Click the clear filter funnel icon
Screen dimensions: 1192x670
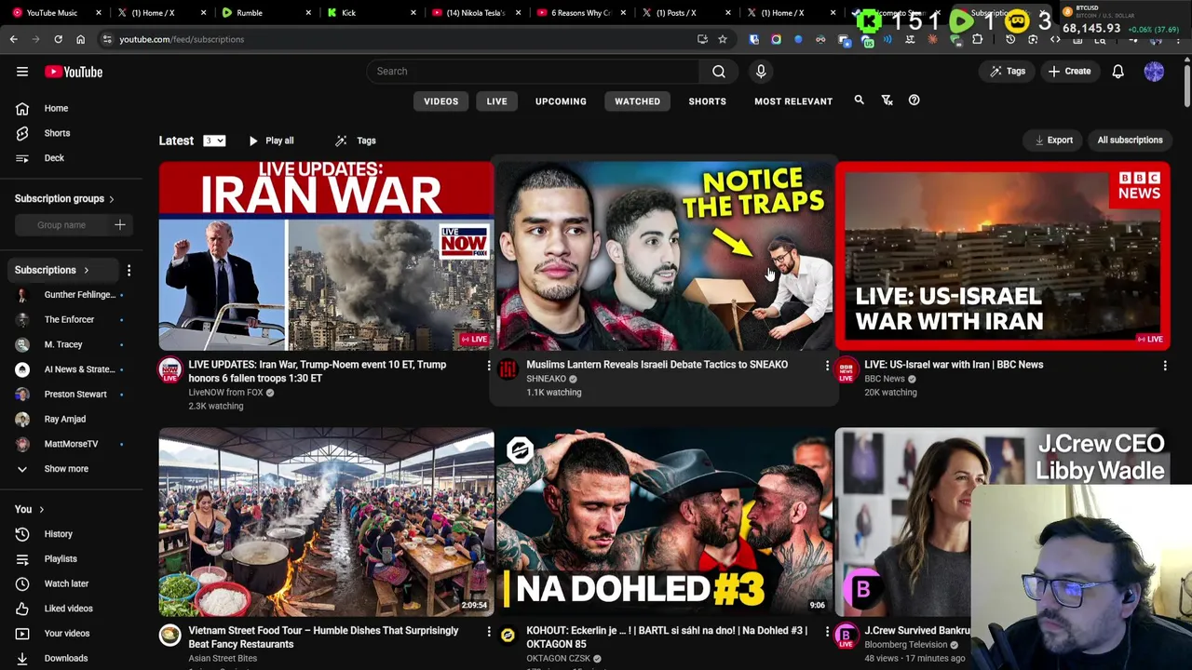click(x=887, y=100)
